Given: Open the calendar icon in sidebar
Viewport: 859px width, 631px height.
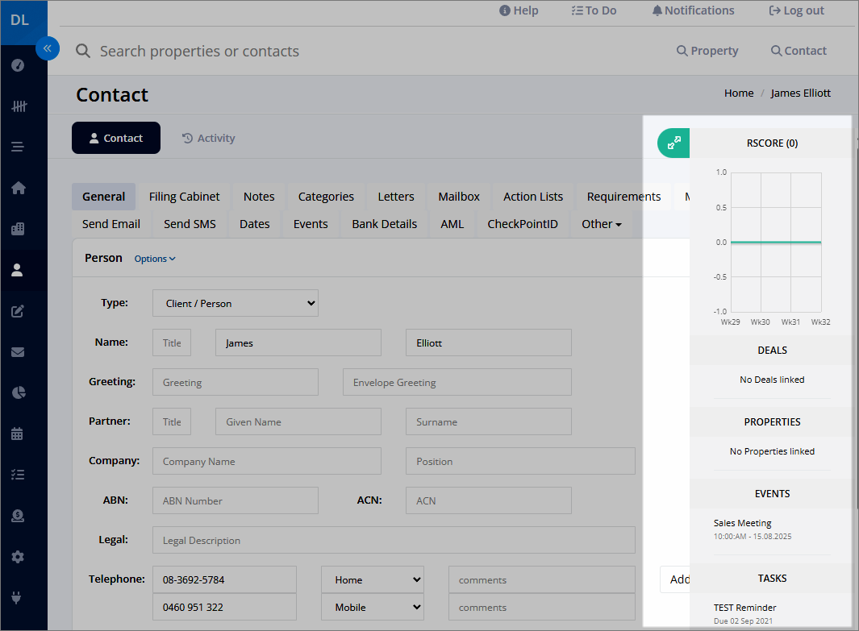Looking at the screenshot, I should 18,434.
